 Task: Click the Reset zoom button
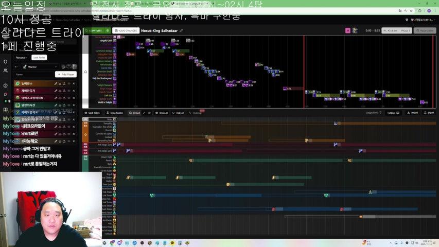(425, 30)
